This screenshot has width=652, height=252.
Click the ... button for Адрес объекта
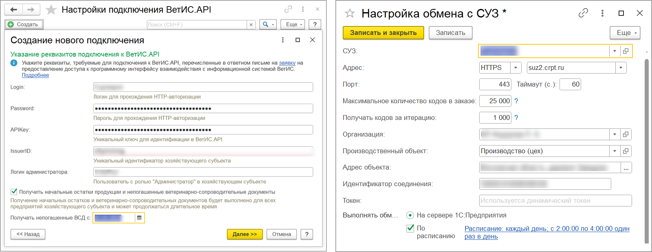626,167
